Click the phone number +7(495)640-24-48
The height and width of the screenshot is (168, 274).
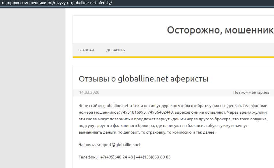117,157
